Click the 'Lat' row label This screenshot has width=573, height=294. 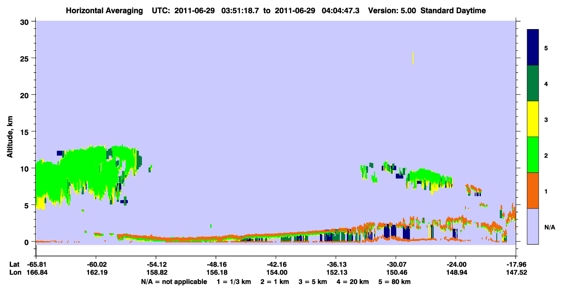tap(14, 264)
